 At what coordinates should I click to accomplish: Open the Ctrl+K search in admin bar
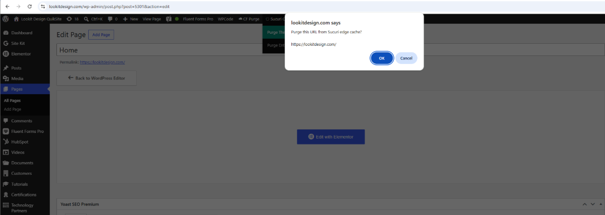click(93, 19)
